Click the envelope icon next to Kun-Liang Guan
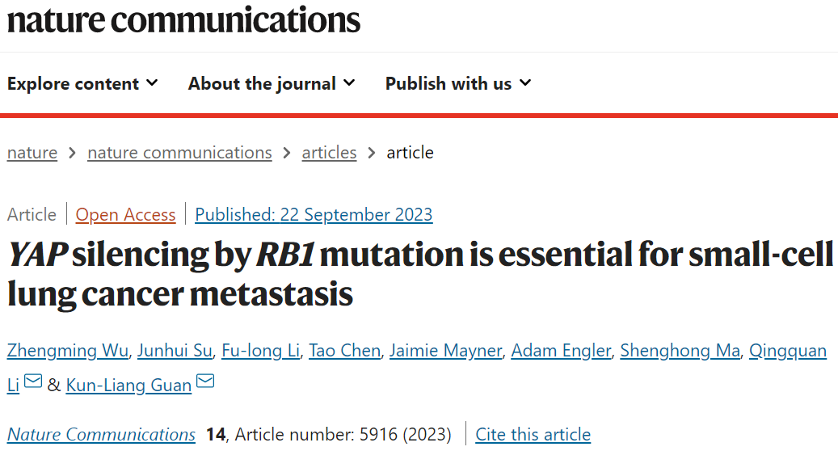 pos(205,381)
